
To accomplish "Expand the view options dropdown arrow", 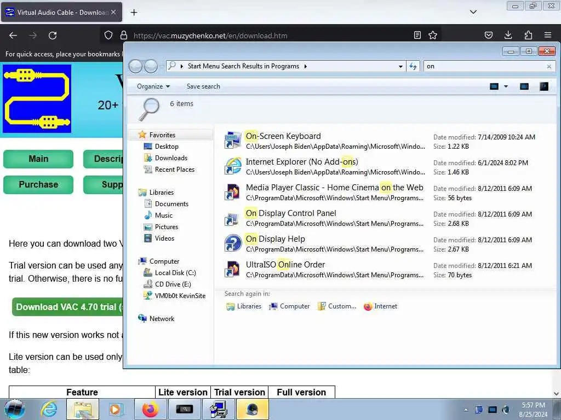I will (506, 86).
